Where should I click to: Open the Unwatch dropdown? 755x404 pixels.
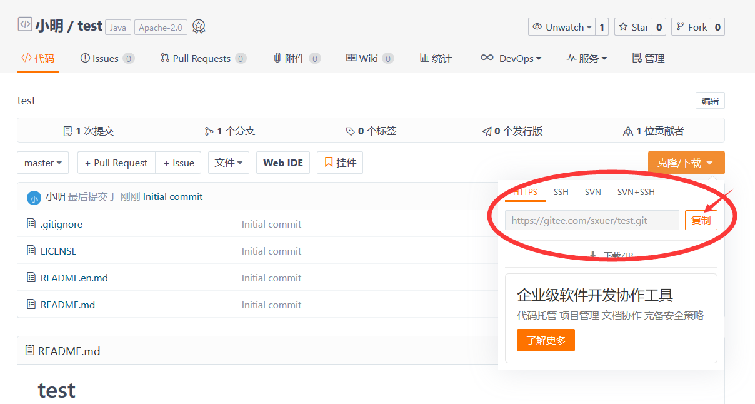click(x=562, y=27)
